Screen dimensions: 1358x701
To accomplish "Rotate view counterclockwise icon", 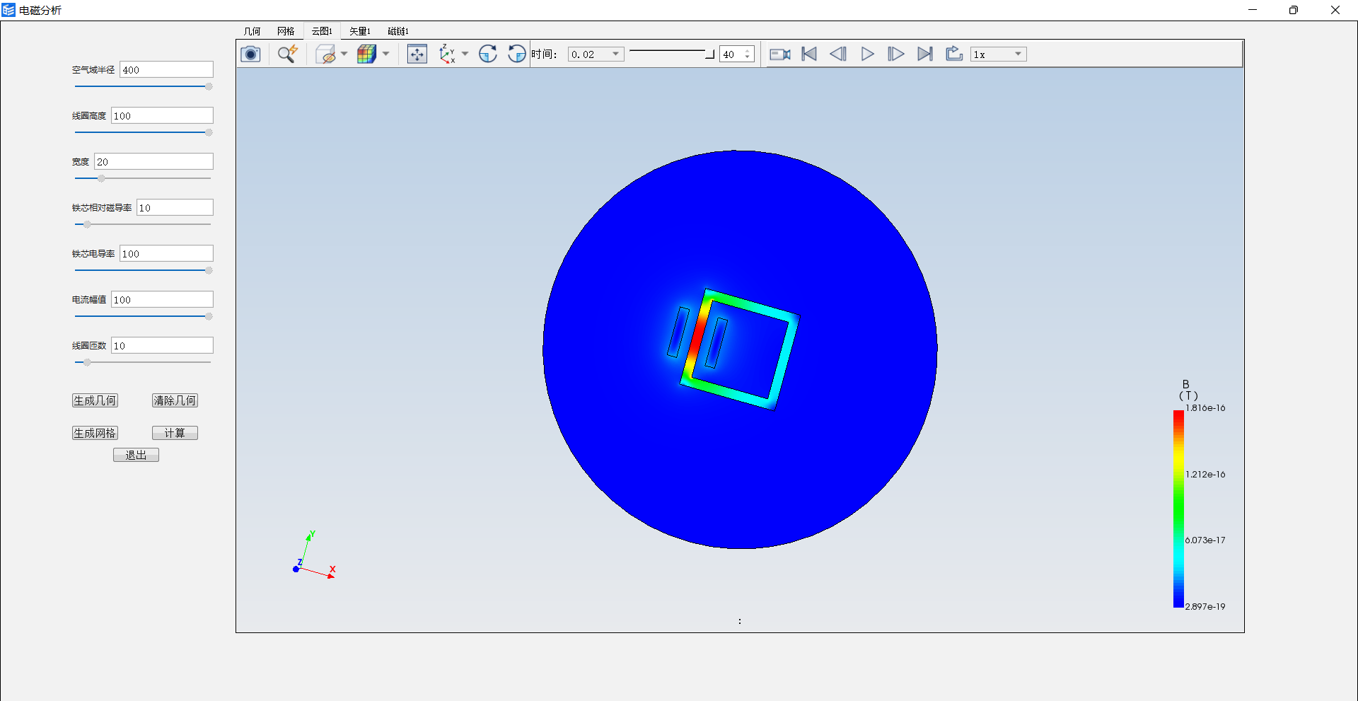I will (x=517, y=54).
